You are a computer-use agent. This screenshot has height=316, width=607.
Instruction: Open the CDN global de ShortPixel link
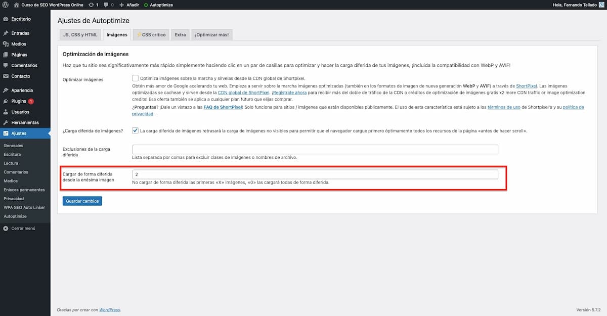(x=243, y=93)
